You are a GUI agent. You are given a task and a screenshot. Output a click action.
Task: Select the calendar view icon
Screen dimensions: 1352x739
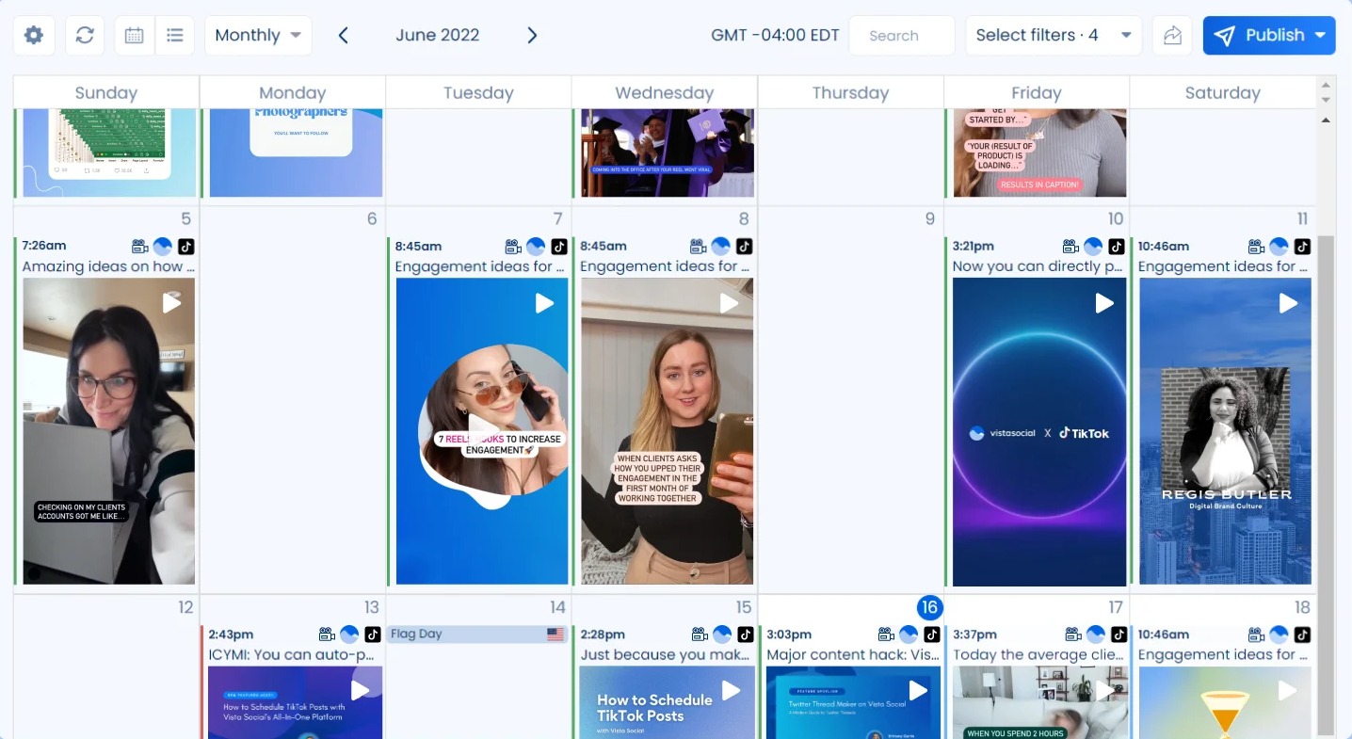click(134, 35)
